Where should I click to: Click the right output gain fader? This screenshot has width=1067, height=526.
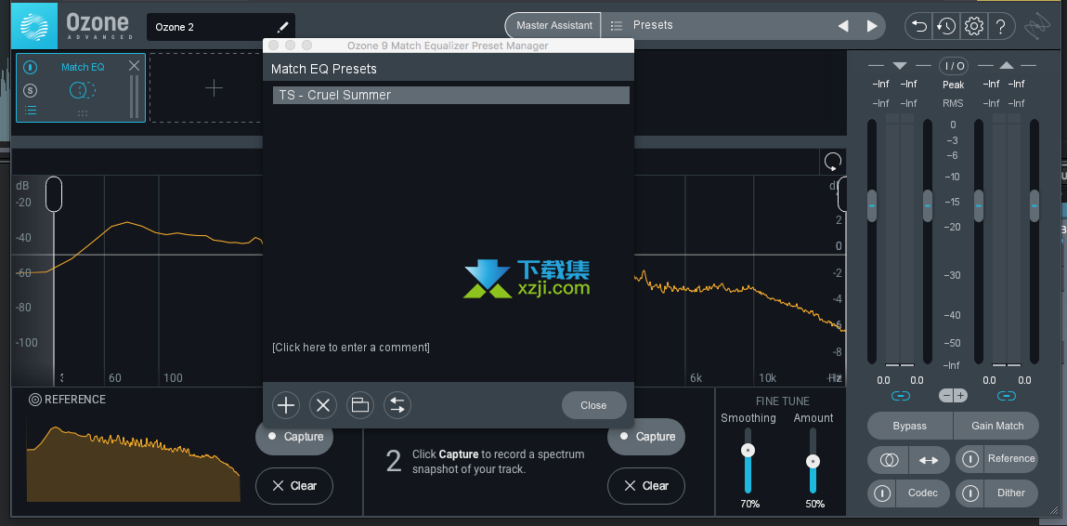tap(1034, 205)
